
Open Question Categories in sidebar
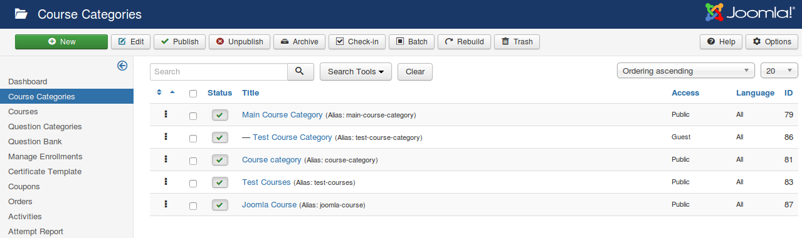point(45,127)
